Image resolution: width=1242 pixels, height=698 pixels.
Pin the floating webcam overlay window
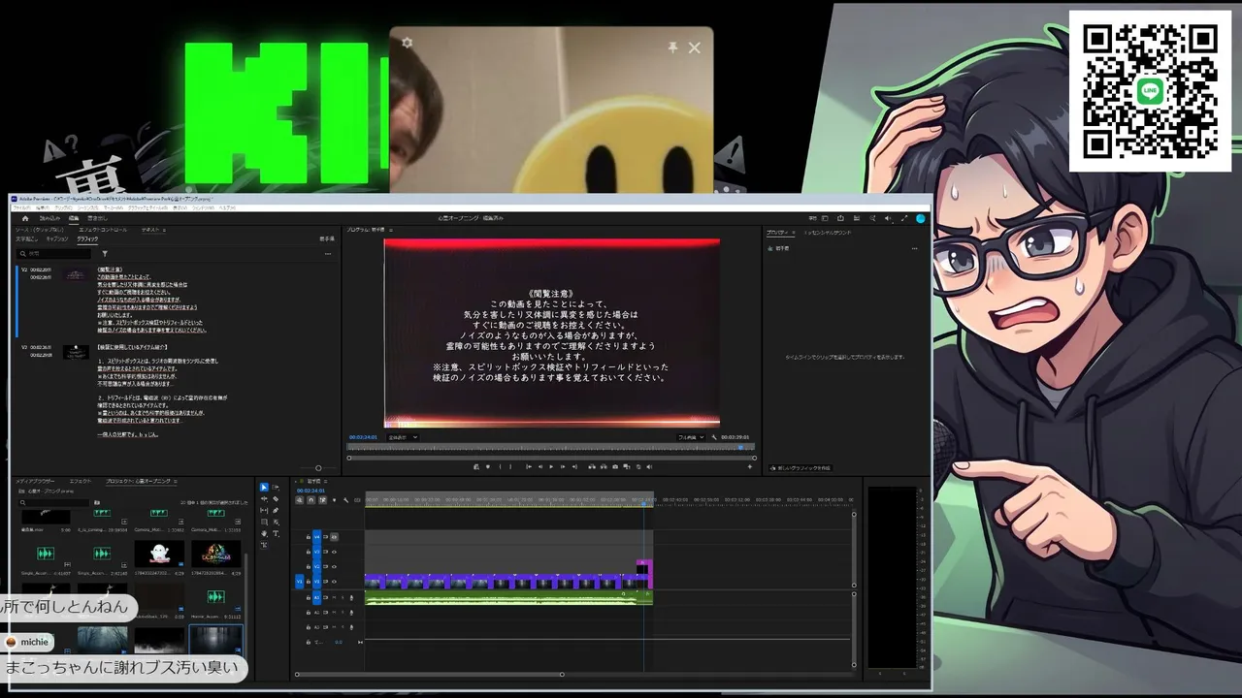[672, 47]
